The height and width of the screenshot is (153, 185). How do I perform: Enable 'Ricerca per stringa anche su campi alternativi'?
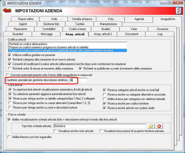(10, 103)
